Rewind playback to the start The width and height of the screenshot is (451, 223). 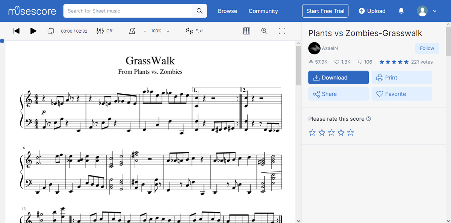coord(16,31)
